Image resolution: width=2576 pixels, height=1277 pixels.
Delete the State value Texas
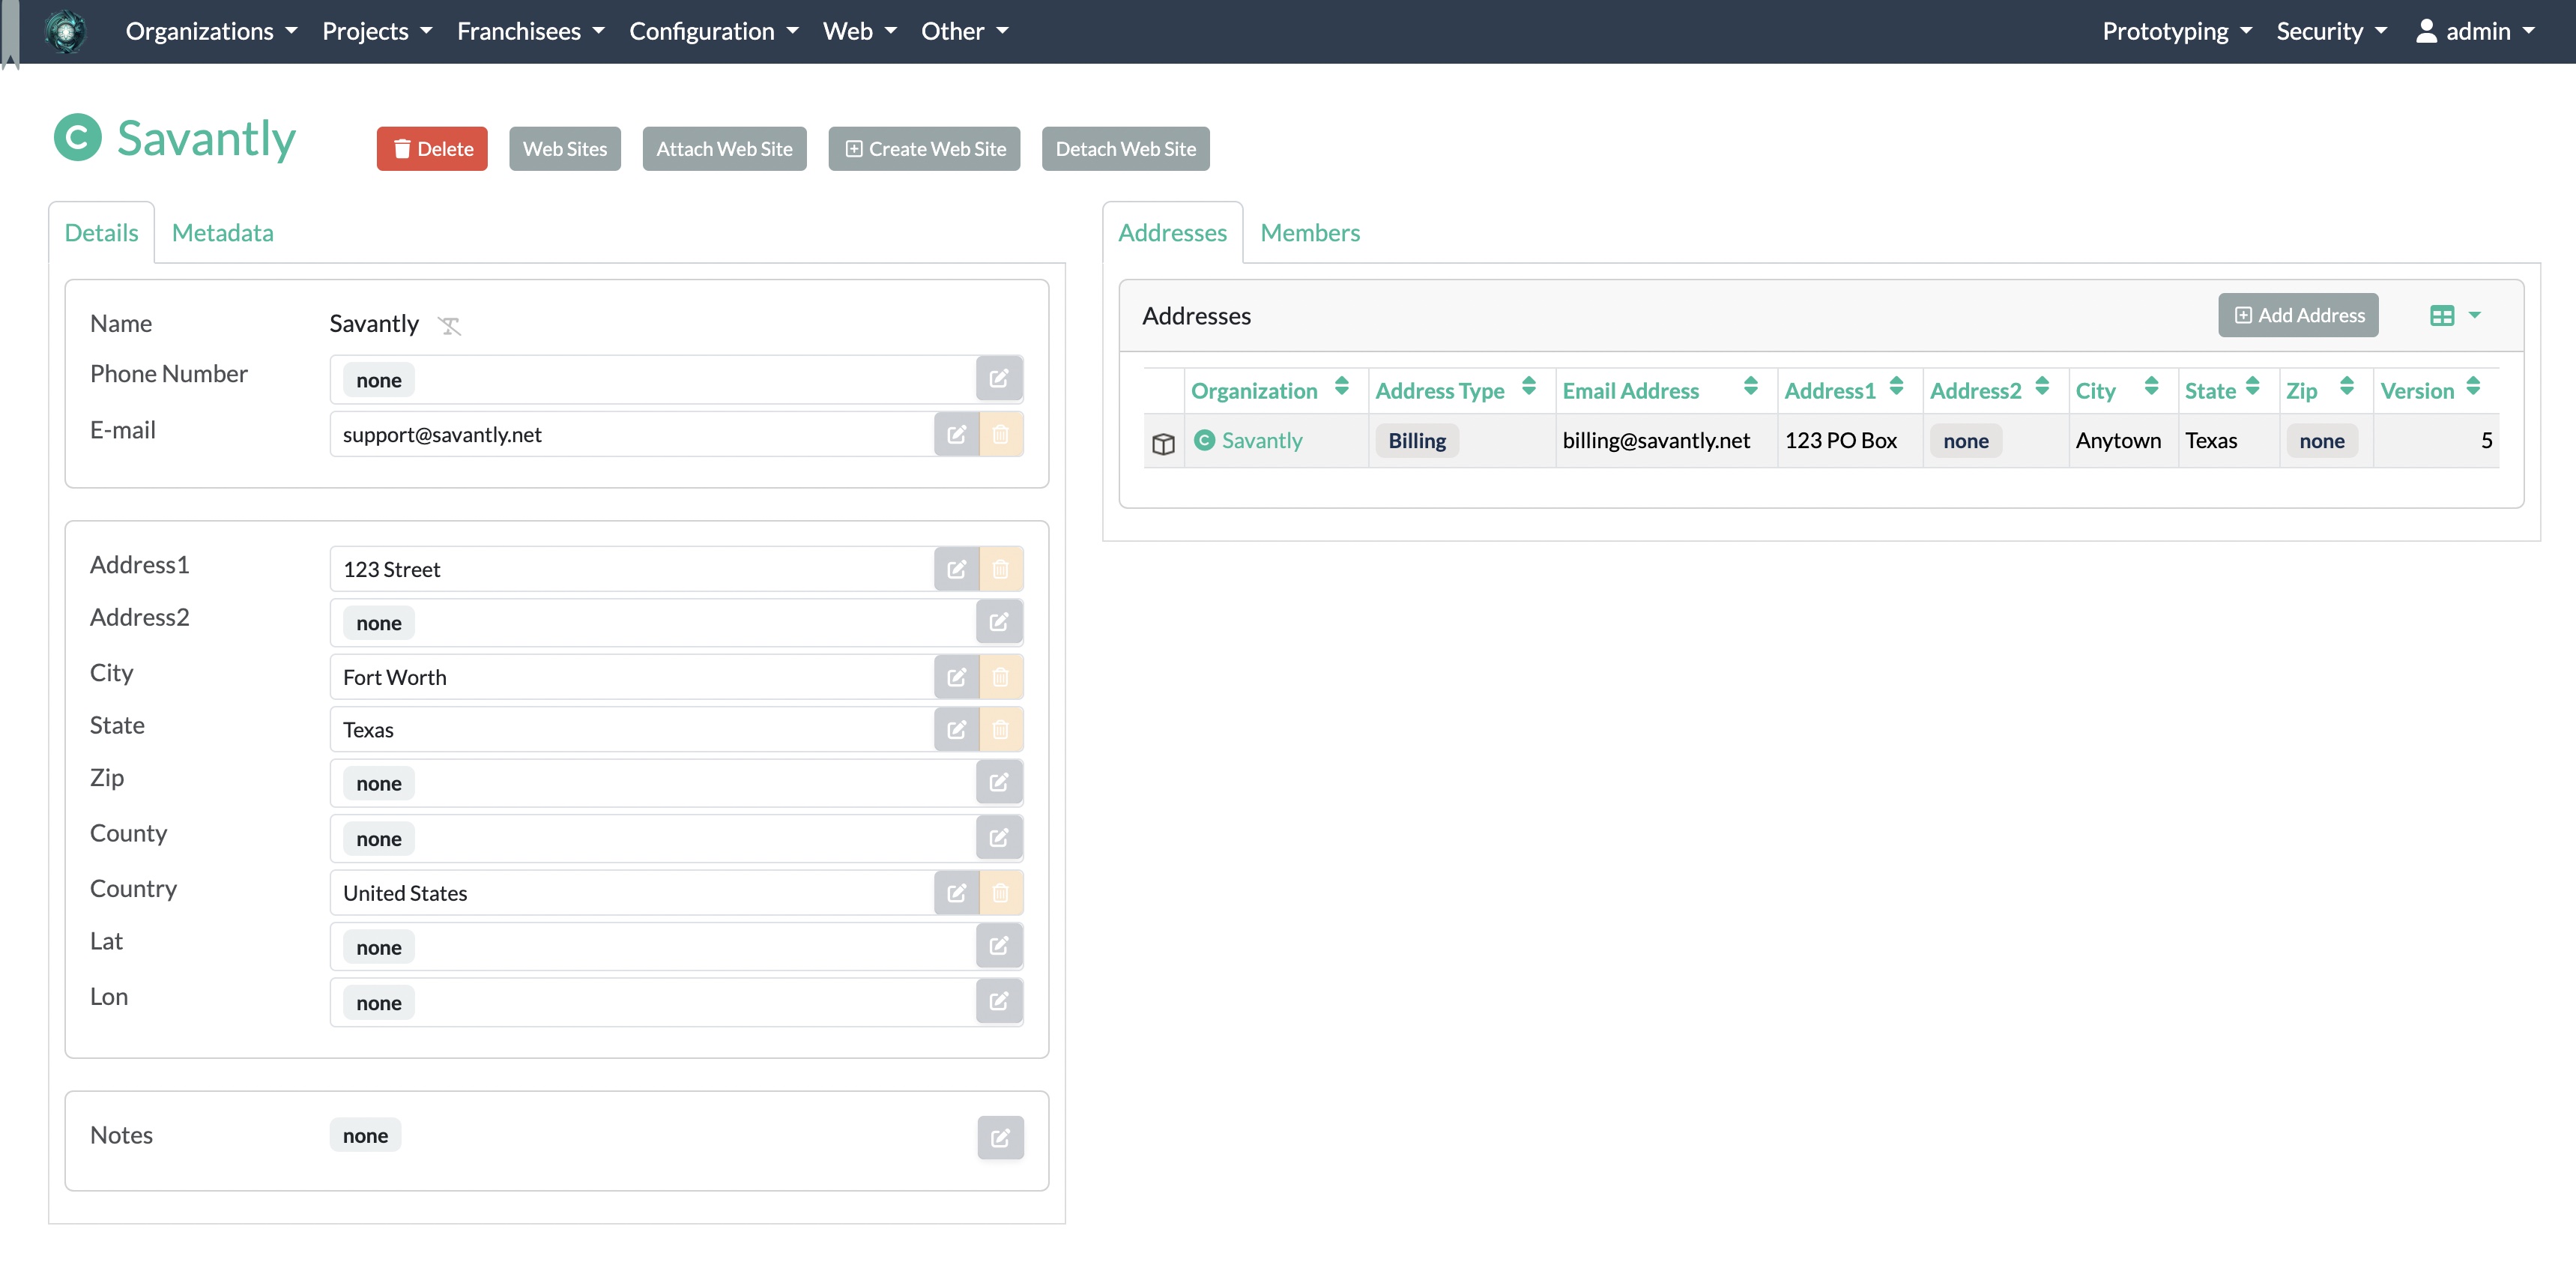click(x=1000, y=729)
